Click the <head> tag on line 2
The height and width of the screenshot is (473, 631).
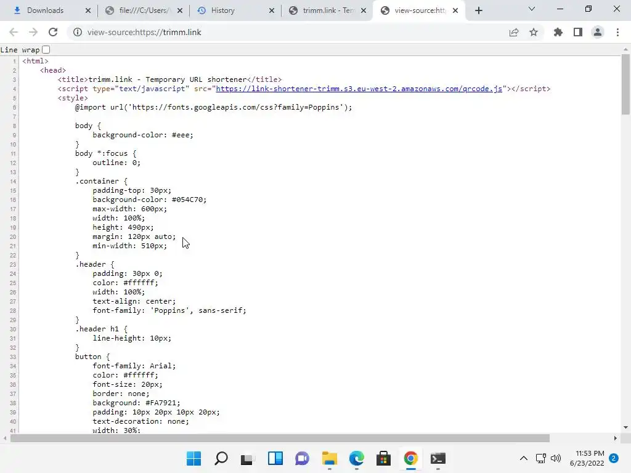(x=53, y=70)
